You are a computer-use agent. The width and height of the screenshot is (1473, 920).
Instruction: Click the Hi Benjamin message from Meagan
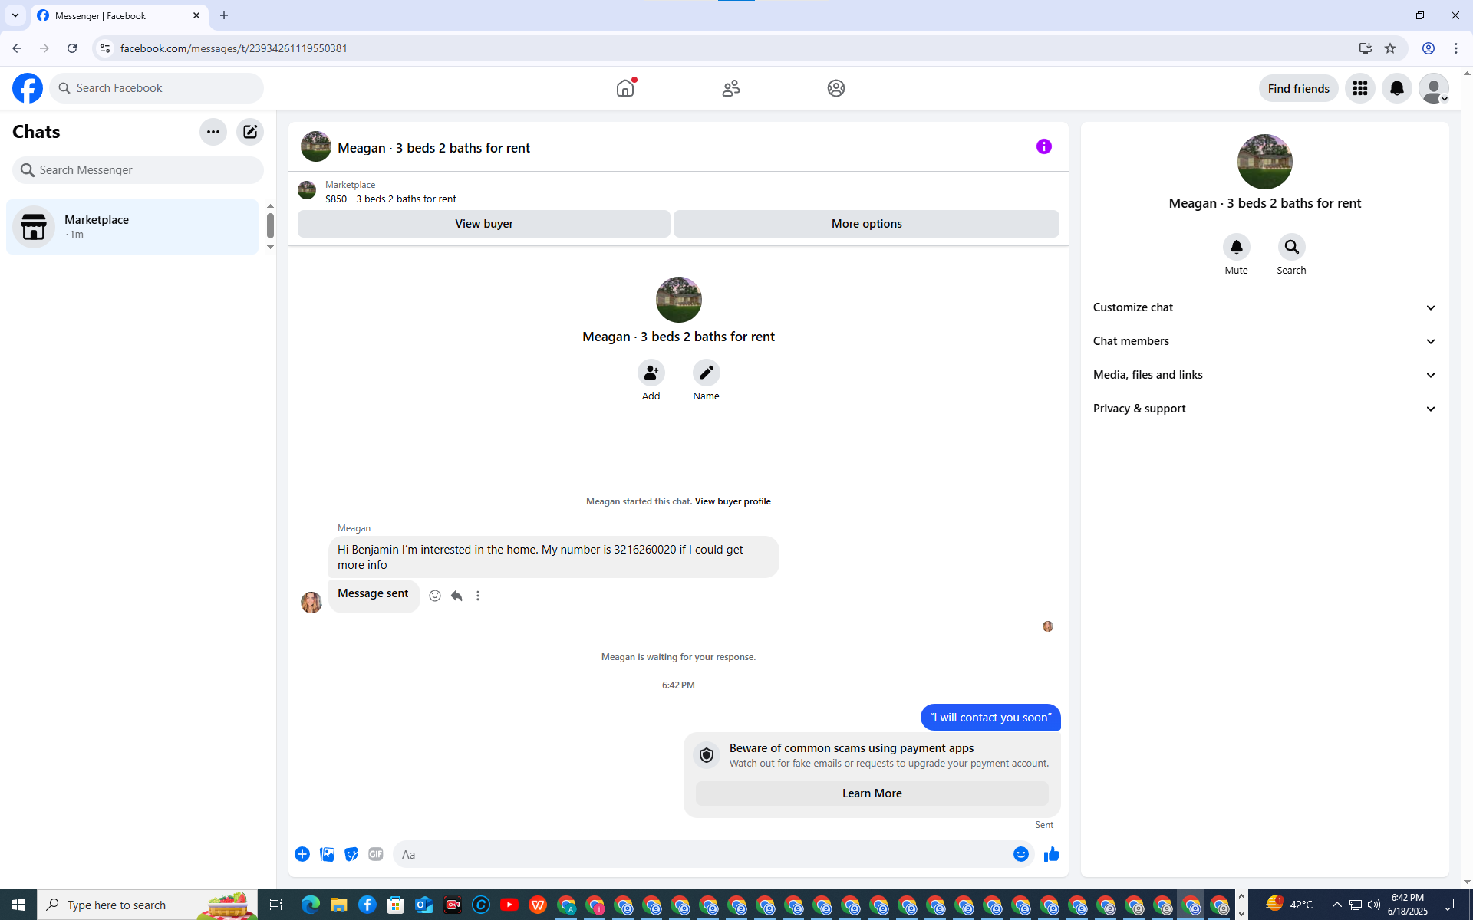554,557
